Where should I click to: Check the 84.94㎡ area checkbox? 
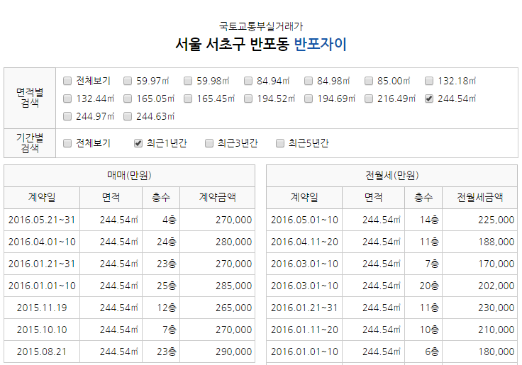point(248,81)
